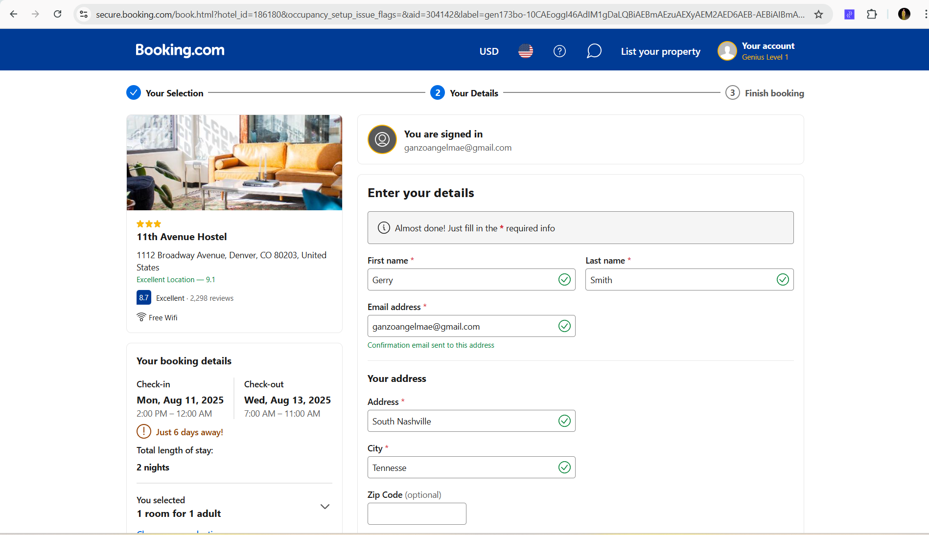Open the USD currency selector

click(x=489, y=51)
